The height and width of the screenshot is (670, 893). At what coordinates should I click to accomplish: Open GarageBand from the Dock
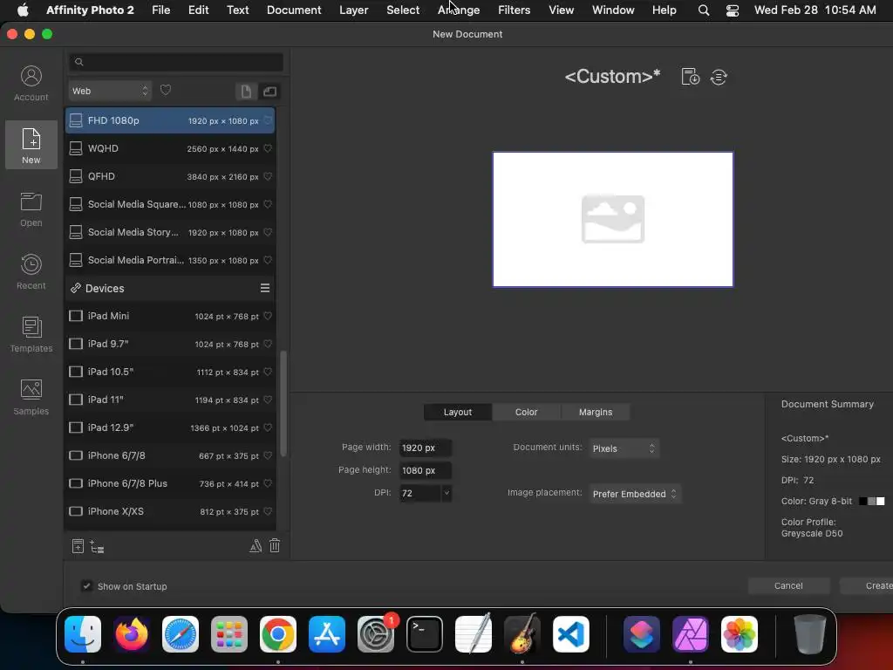pos(522,634)
